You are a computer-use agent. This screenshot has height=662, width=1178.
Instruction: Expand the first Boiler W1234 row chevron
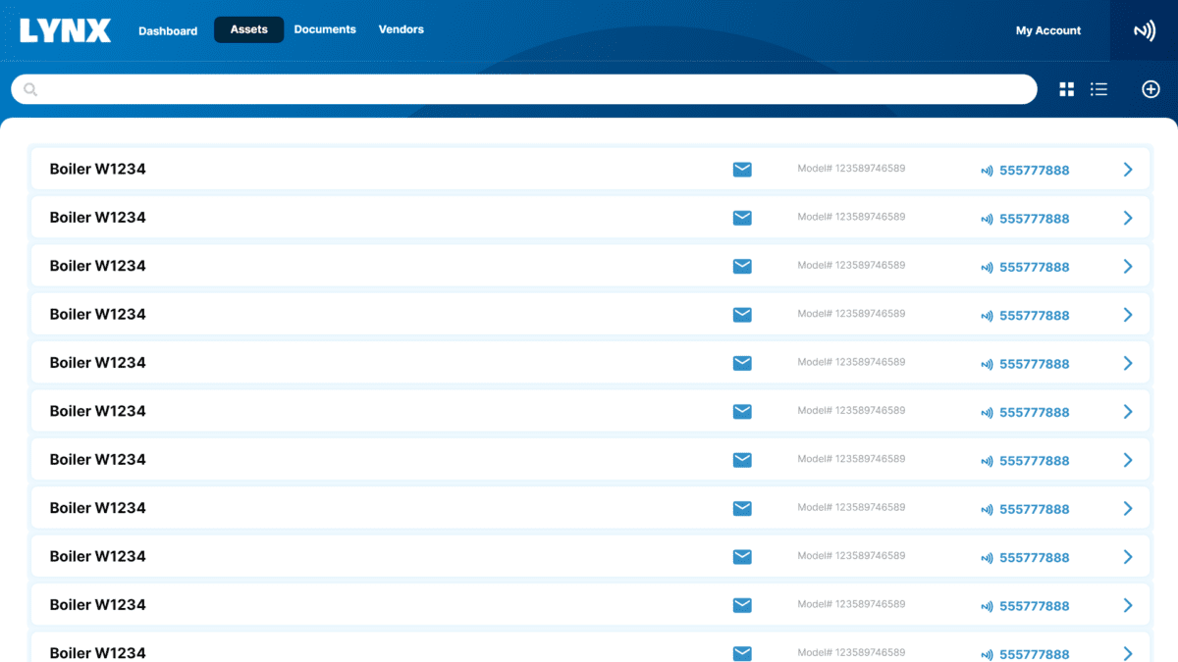1128,170
